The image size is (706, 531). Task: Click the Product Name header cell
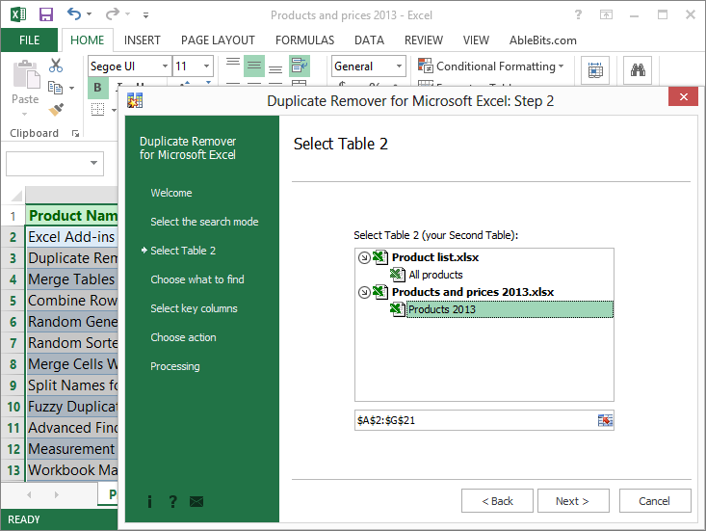pyautogui.click(x=72, y=216)
